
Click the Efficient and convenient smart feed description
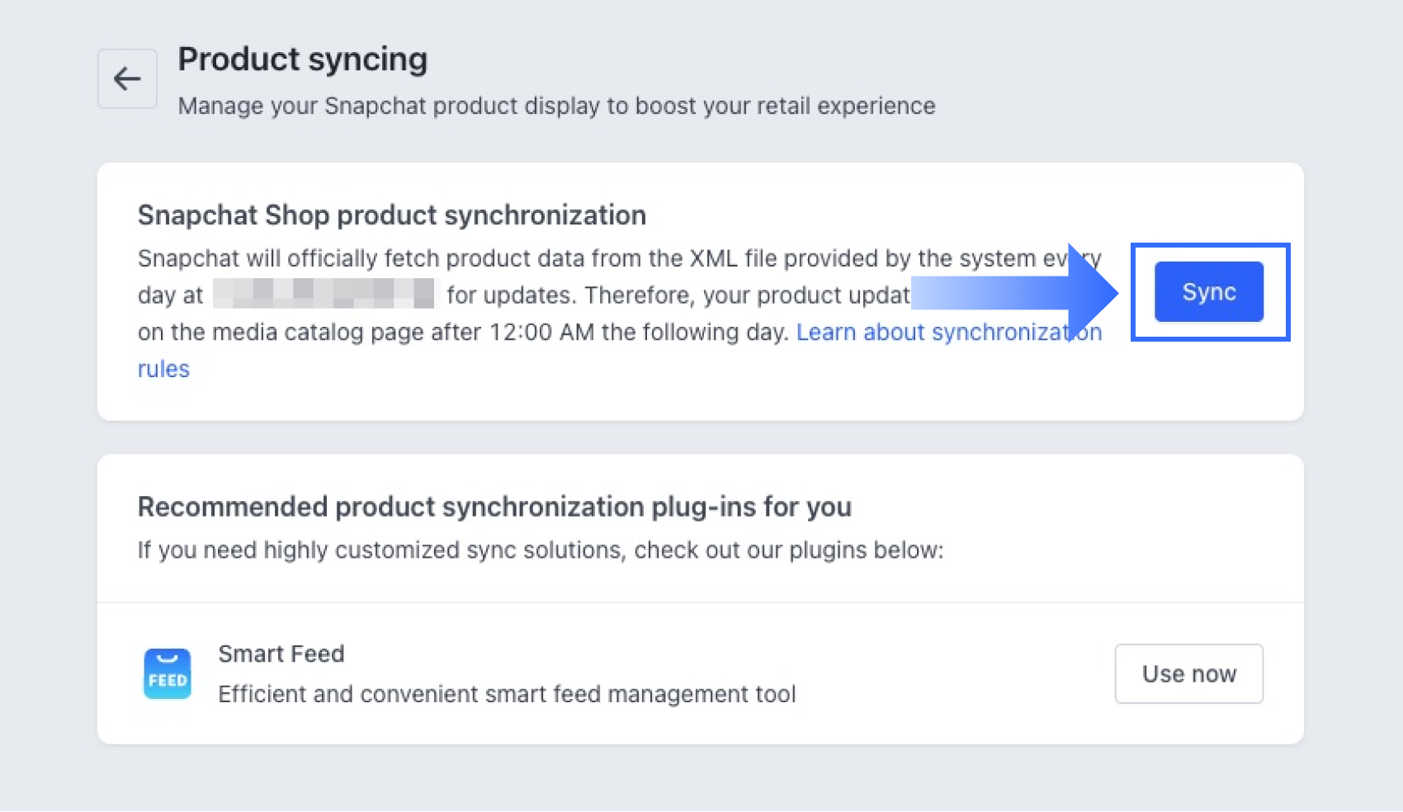[506, 694]
